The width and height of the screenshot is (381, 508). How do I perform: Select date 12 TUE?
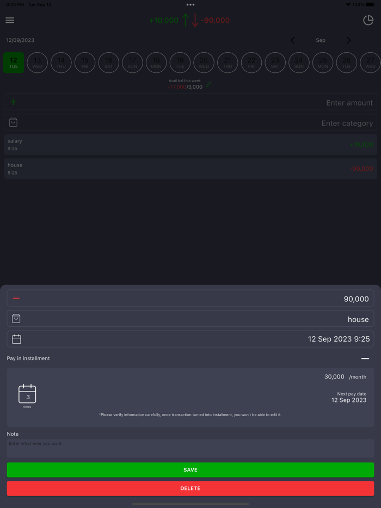[x=14, y=63]
